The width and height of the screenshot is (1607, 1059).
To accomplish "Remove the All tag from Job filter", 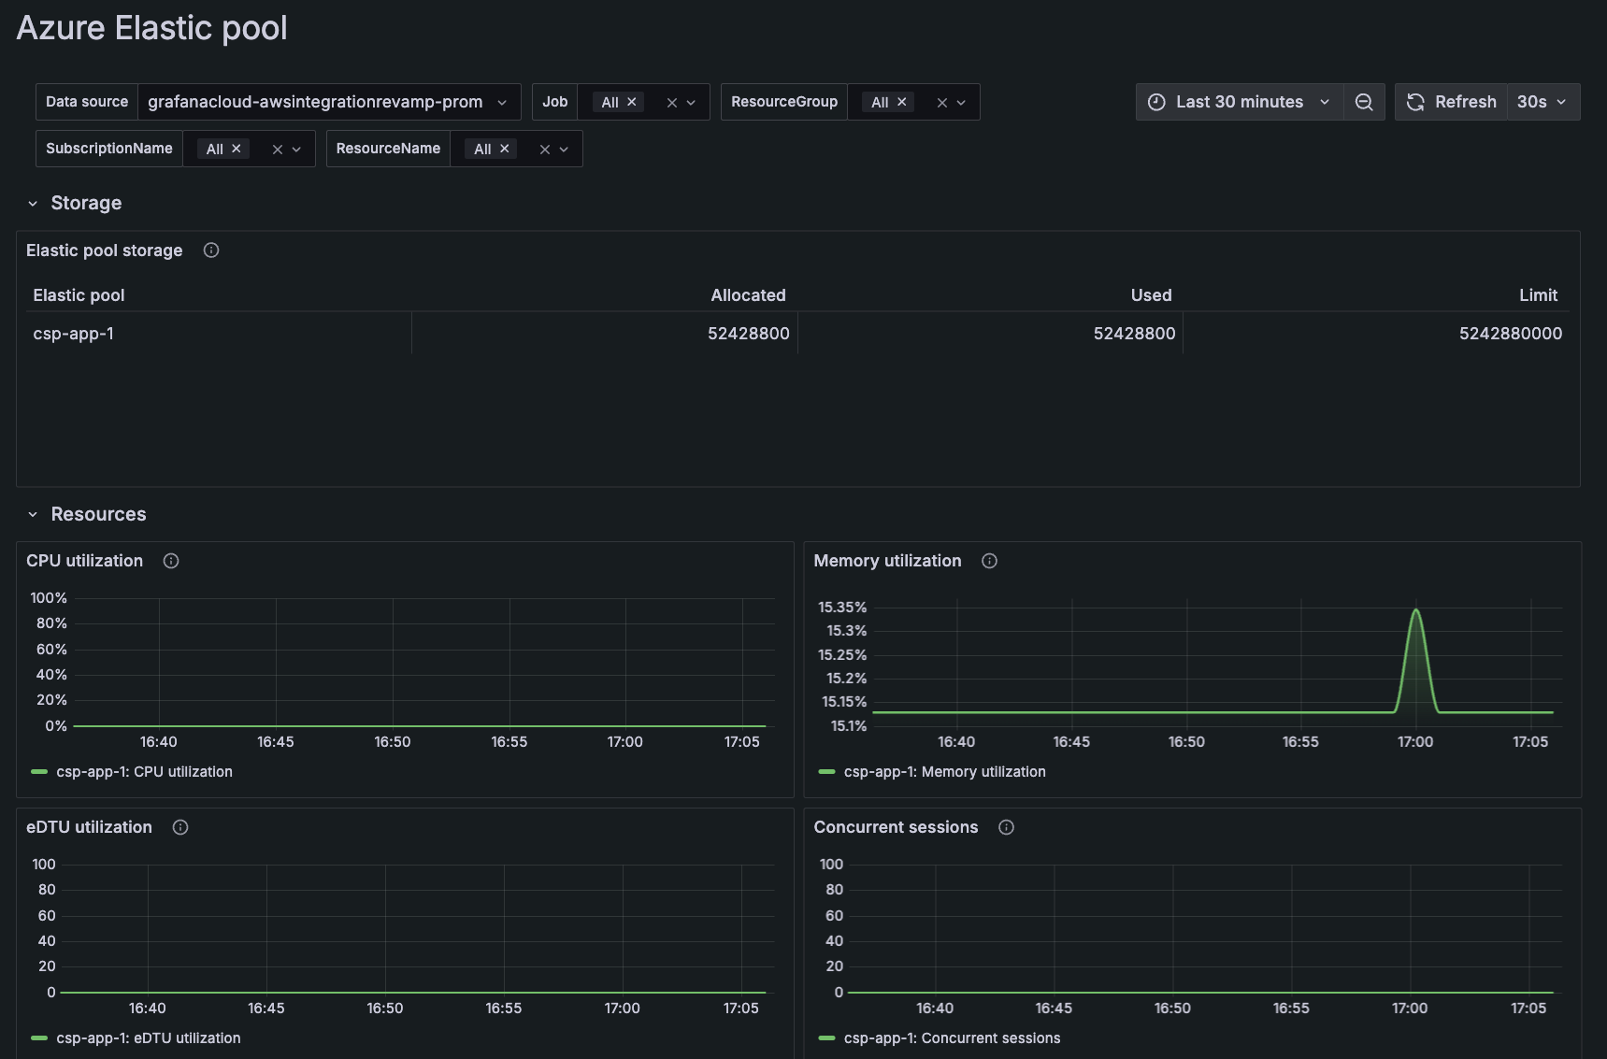I will [632, 102].
